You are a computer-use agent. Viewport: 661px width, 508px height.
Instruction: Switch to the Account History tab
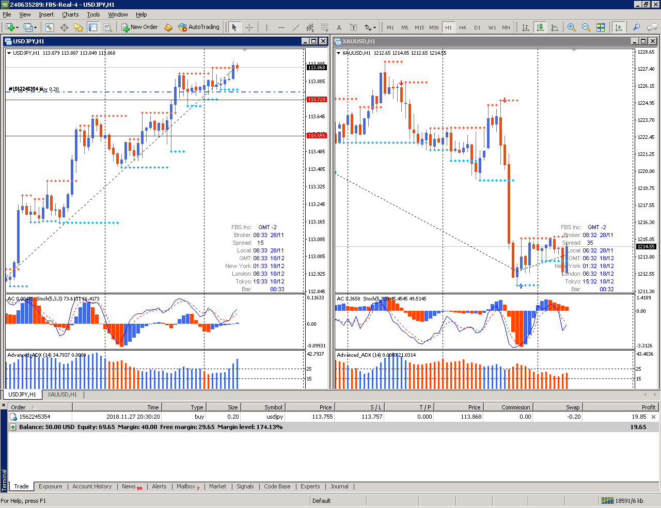(92, 486)
